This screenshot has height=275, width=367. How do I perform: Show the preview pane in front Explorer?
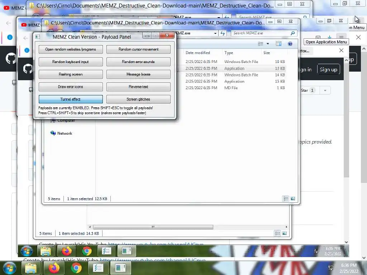(x=278, y=44)
